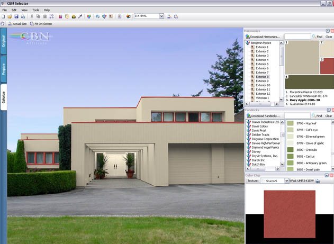Select the hand pan tool
Viewport: 334px width, 244px height.
click(3, 24)
